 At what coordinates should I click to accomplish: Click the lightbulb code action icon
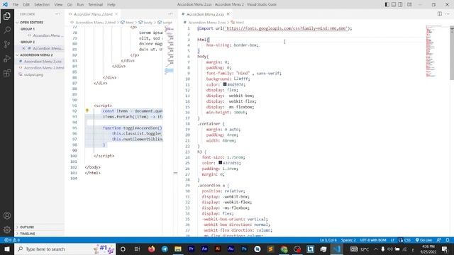point(87,110)
